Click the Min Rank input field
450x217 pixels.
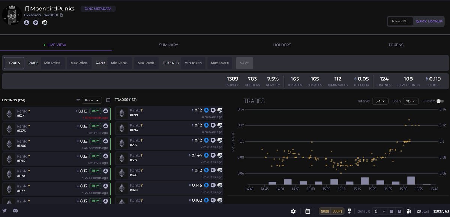(x=120, y=63)
